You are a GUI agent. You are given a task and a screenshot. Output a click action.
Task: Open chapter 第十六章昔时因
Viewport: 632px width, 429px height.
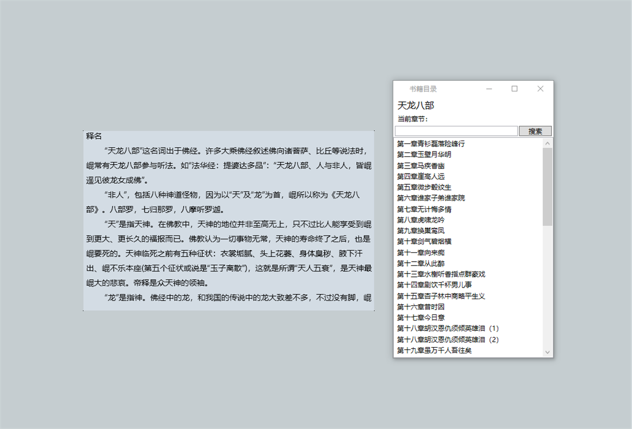[x=421, y=307]
